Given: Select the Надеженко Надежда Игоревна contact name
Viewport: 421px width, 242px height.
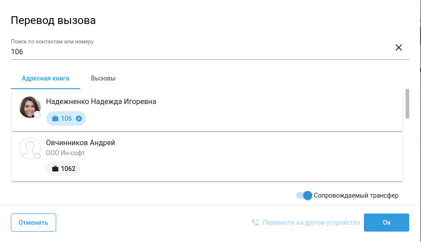Looking at the screenshot, I should [x=101, y=102].
